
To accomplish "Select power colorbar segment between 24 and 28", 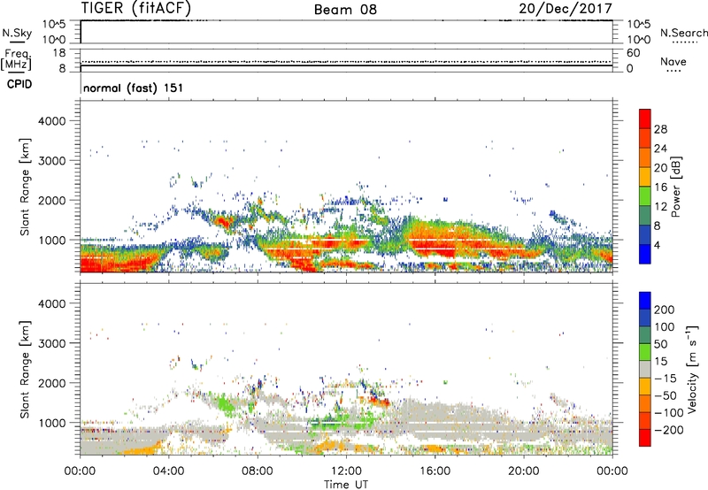I will pyautogui.click(x=645, y=138).
